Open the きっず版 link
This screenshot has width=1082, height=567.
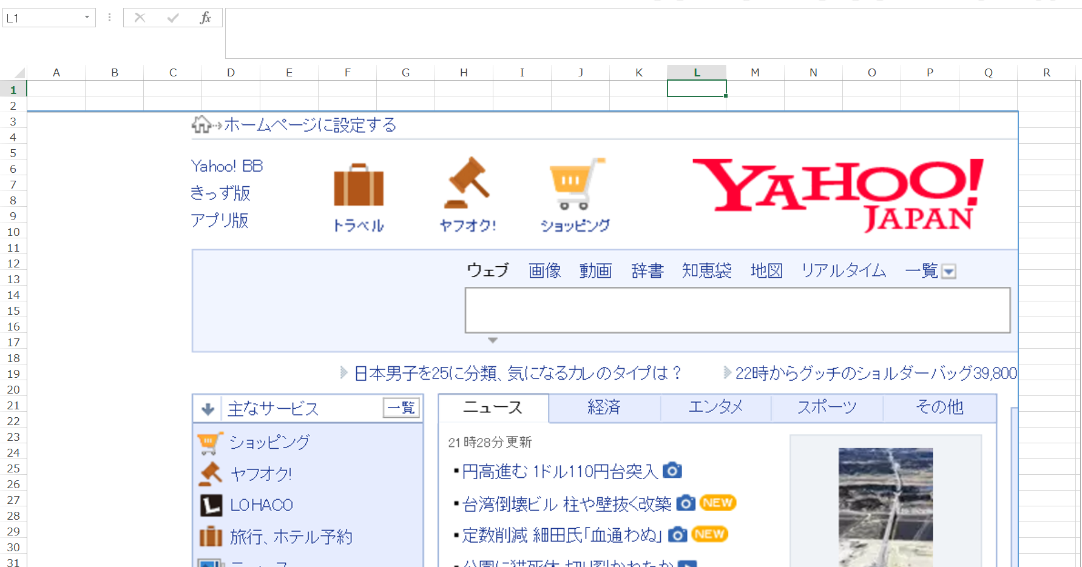point(220,193)
